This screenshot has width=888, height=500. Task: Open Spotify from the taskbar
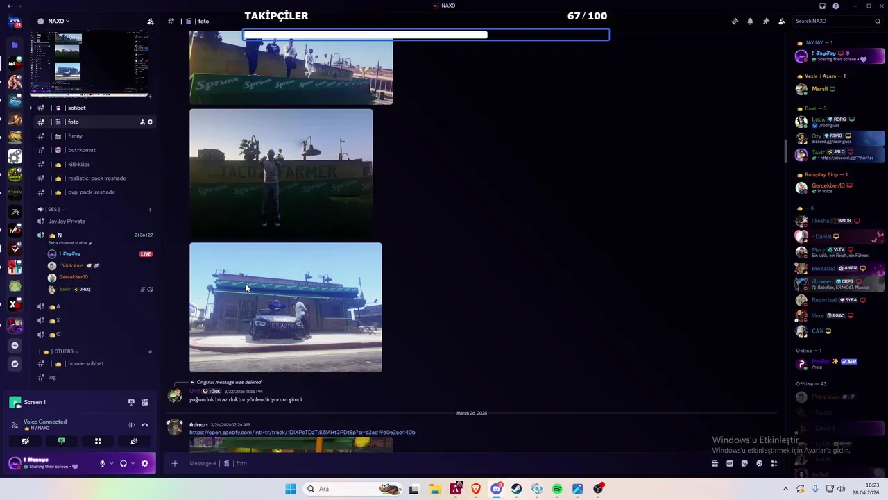pyautogui.click(x=557, y=489)
